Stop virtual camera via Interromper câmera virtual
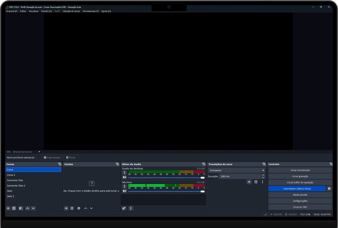This screenshot has height=228, width=338. [x=297, y=189]
